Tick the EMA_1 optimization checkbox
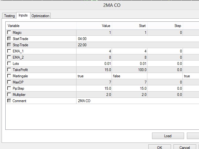This screenshot has width=199, height=149. [9, 51]
